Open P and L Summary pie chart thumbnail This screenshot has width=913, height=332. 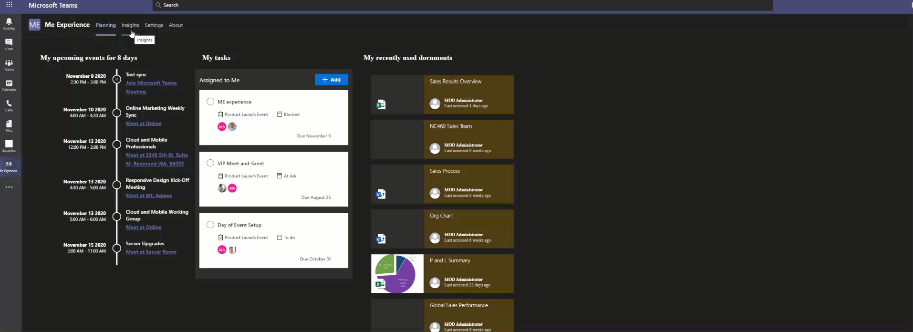point(397,273)
